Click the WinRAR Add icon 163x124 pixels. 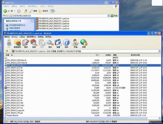click(x=9, y=44)
